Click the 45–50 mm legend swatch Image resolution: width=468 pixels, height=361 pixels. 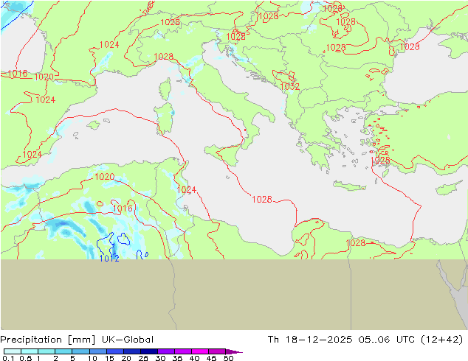point(217,351)
